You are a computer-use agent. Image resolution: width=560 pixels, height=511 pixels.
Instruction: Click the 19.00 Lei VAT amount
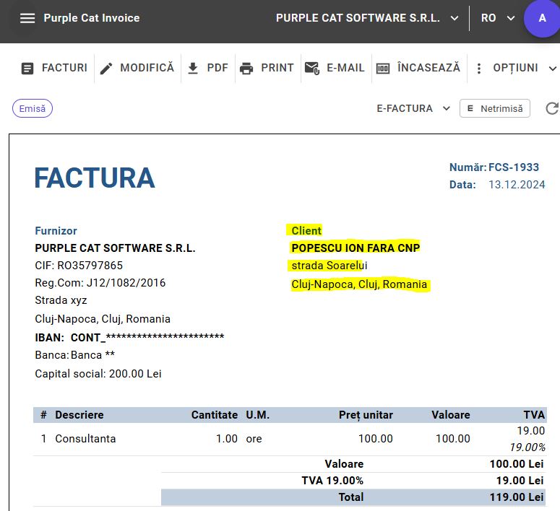(520, 481)
